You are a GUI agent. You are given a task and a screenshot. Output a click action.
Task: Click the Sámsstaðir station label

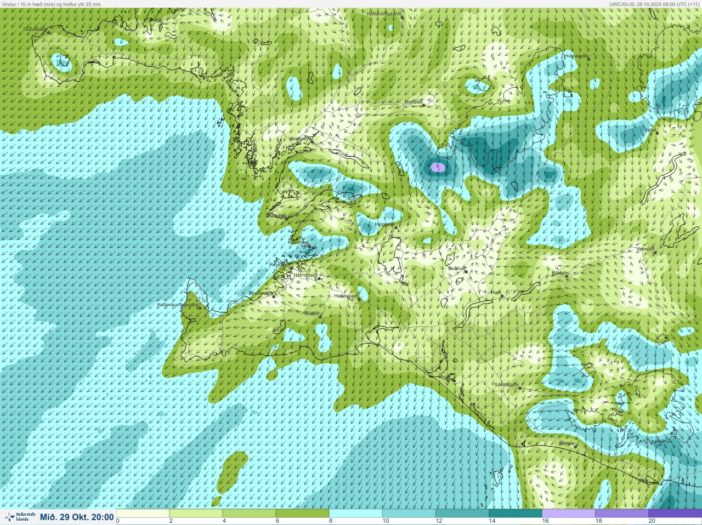coord(506,385)
